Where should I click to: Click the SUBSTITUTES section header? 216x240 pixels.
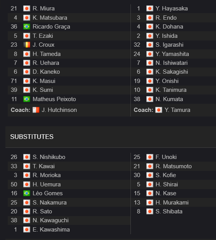coord(32,137)
